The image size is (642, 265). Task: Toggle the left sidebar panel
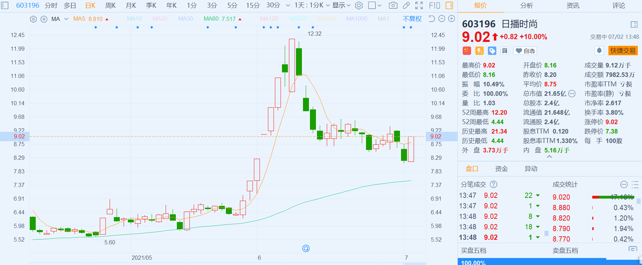pyautogui.click(x=5, y=5)
